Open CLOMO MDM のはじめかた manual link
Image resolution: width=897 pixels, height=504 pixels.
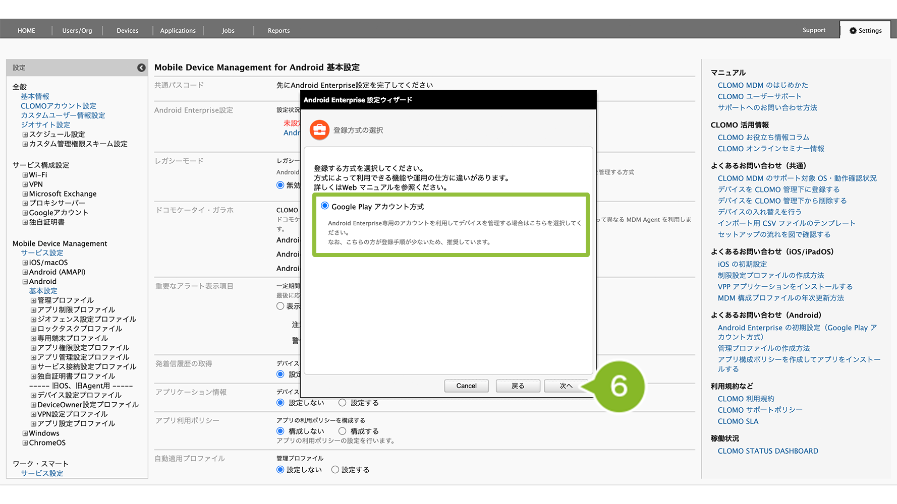click(763, 85)
